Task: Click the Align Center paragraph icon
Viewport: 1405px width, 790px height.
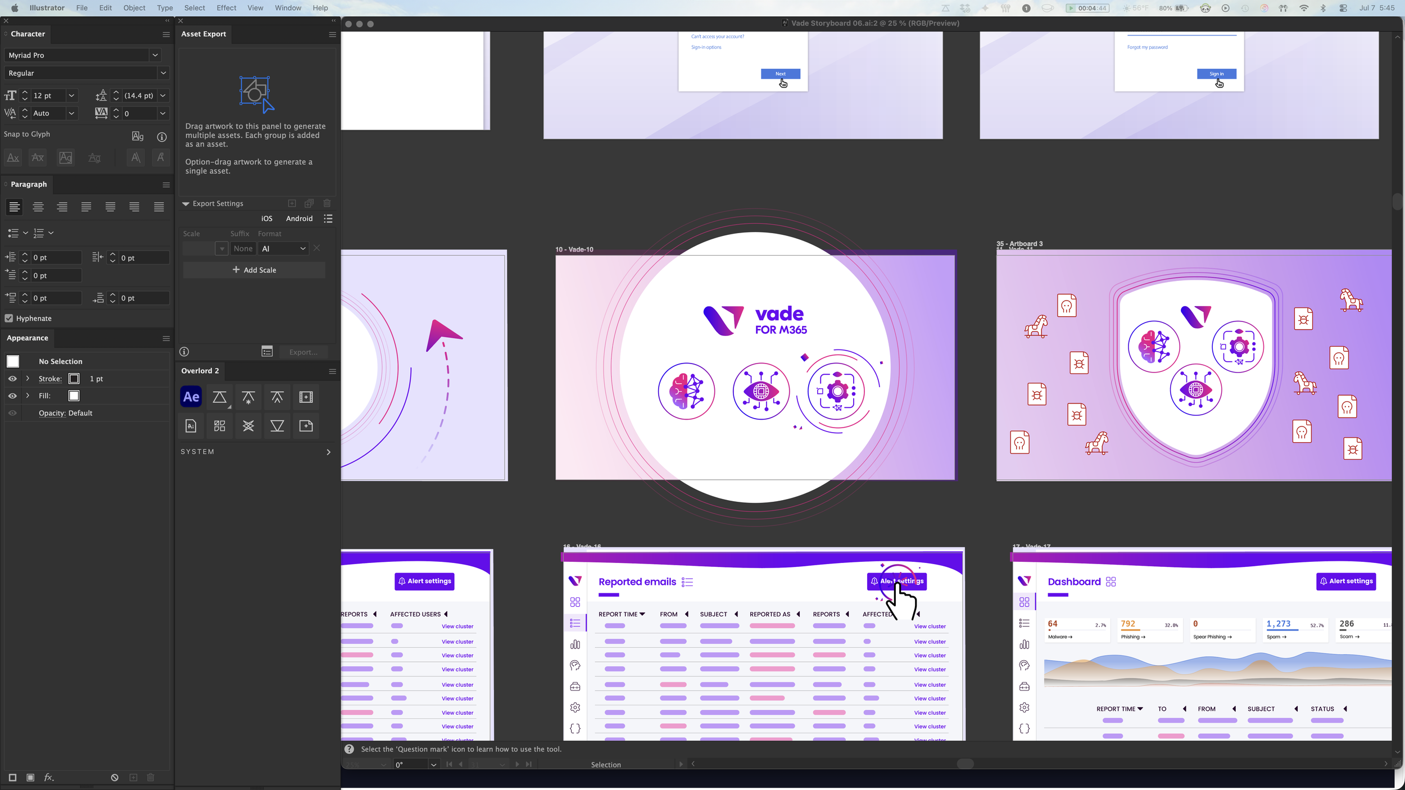Action: click(38, 207)
